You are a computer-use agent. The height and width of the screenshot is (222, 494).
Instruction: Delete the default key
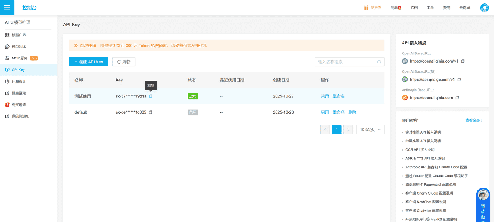click(x=352, y=112)
